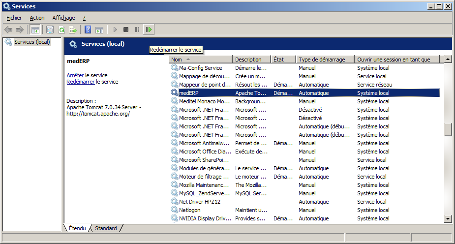Open the ? help menu

click(84, 18)
